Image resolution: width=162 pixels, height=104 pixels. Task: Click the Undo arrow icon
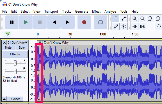point(158,26)
